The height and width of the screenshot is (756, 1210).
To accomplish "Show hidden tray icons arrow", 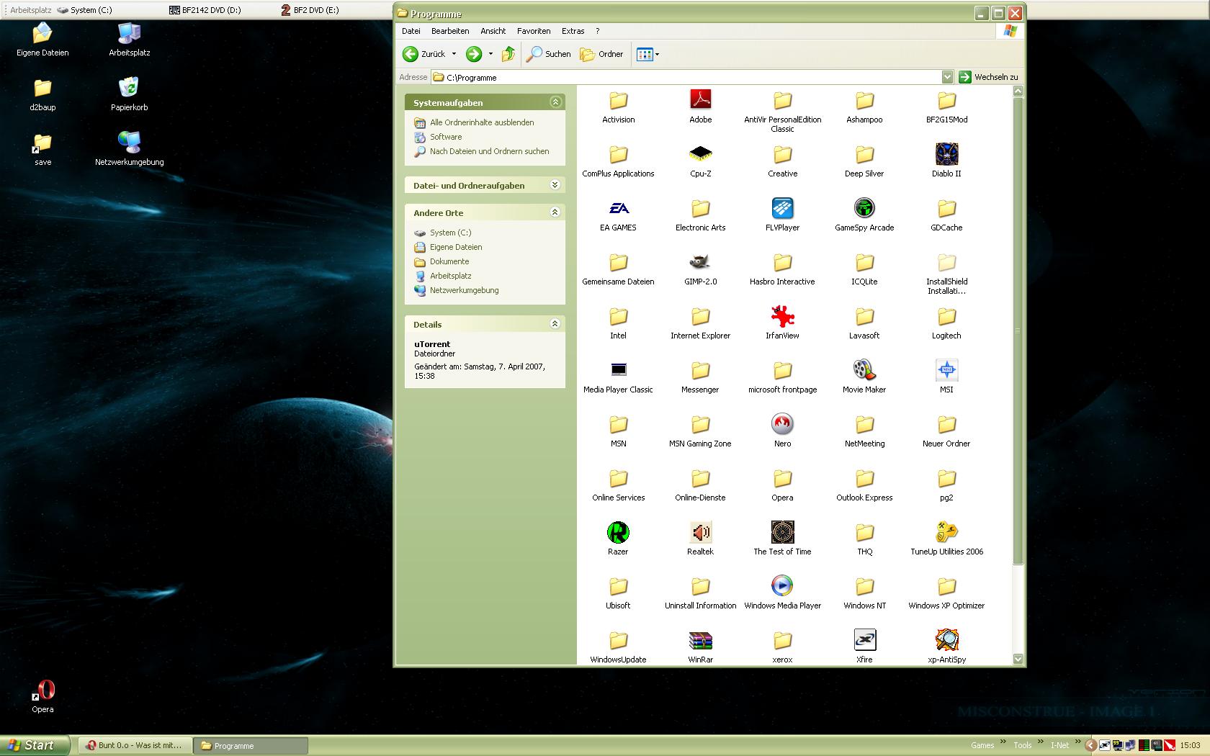I will pos(1090,745).
